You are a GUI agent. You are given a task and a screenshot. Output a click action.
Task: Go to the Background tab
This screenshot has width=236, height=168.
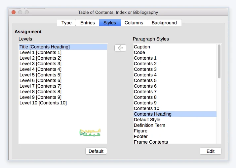coord(164,23)
